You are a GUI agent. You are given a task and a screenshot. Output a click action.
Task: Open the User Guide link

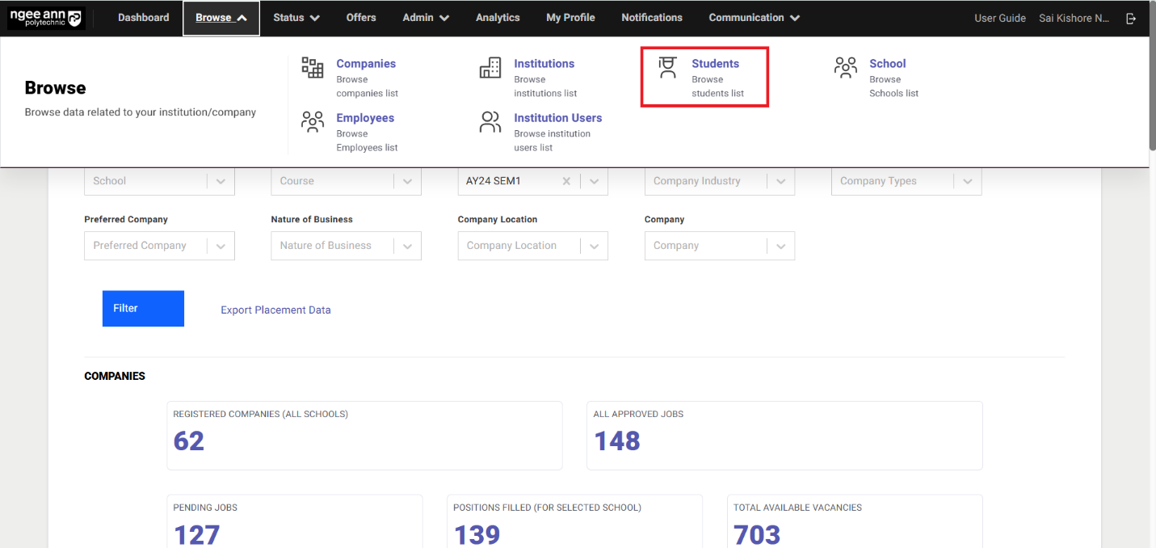(x=999, y=18)
